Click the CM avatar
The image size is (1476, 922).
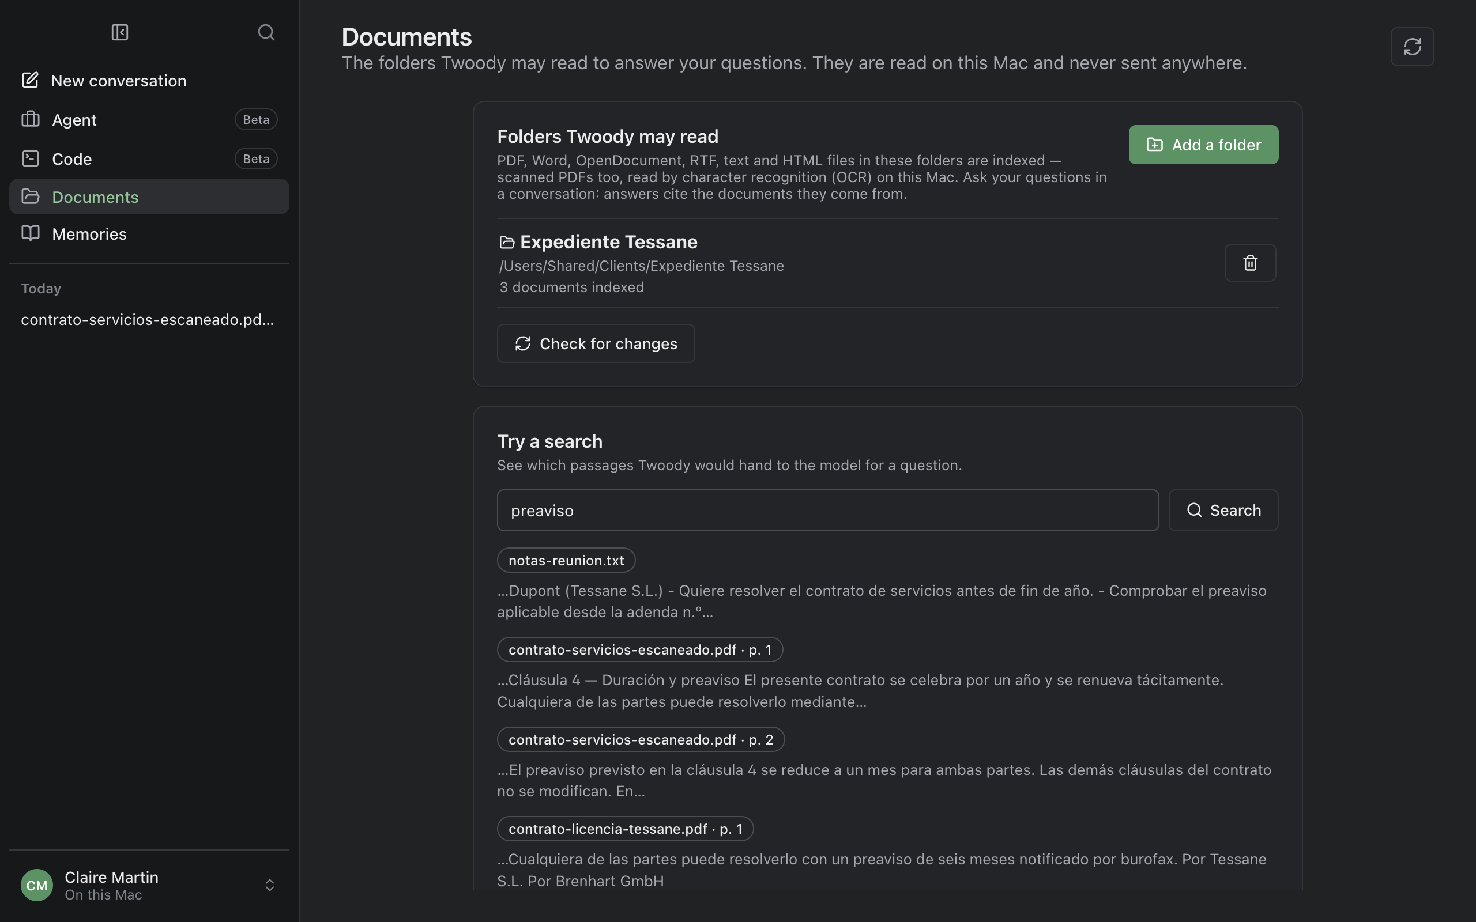36,885
